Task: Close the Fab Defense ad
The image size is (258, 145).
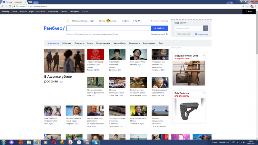Action: pyautogui.click(x=204, y=93)
